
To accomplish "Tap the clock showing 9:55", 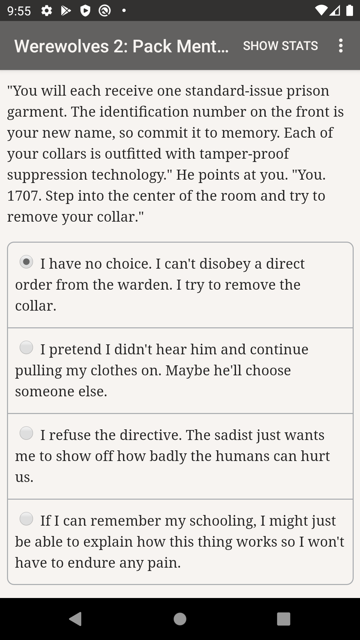I will click(19, 11).
